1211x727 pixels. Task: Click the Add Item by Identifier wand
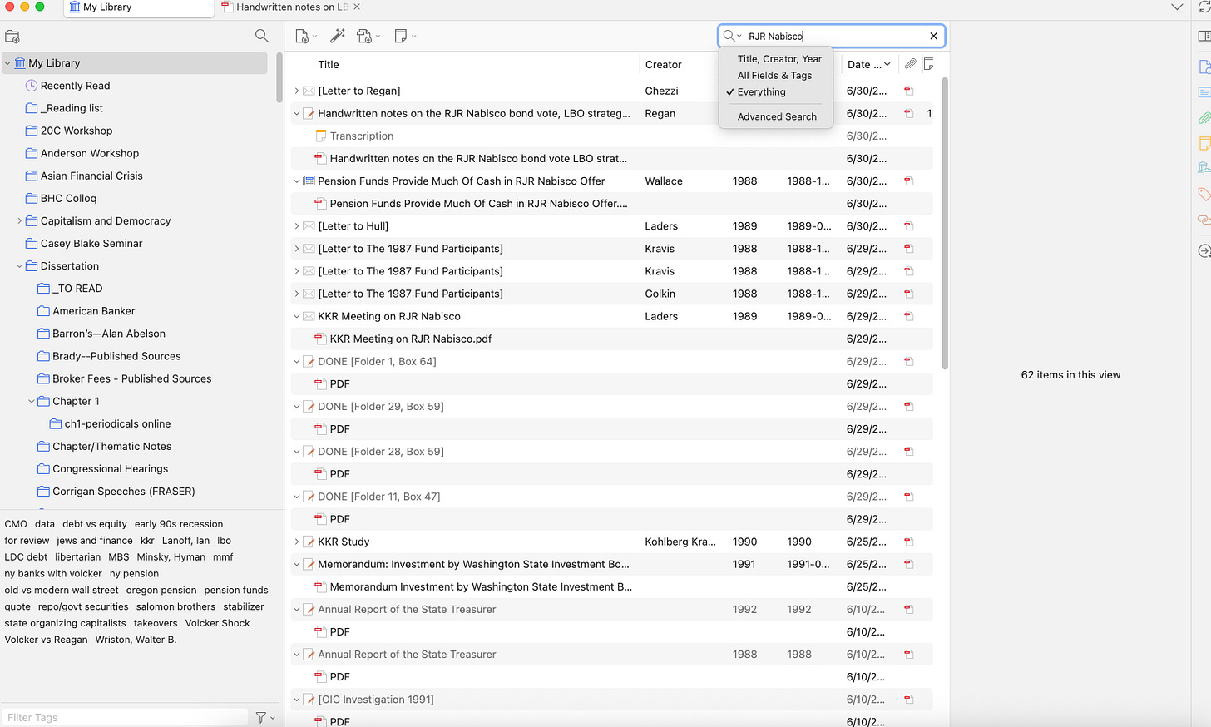[x=337, y=36]
